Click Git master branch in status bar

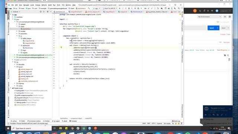tap(167, 124)
